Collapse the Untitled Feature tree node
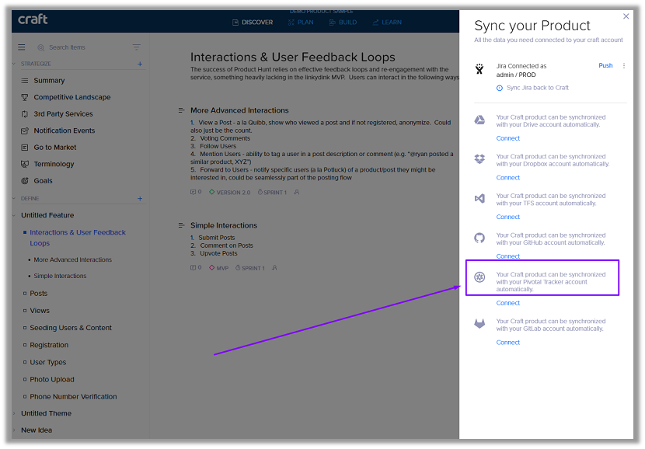 tap(15, 215)
